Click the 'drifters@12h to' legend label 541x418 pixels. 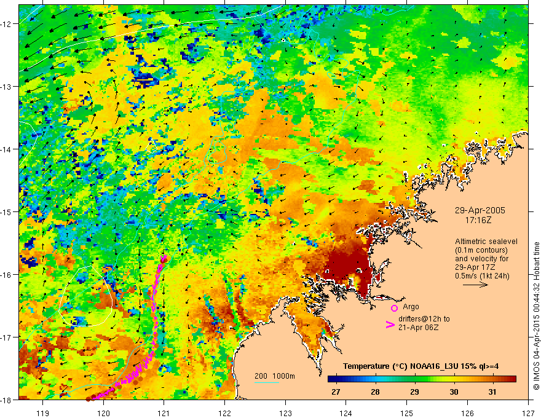424,319
